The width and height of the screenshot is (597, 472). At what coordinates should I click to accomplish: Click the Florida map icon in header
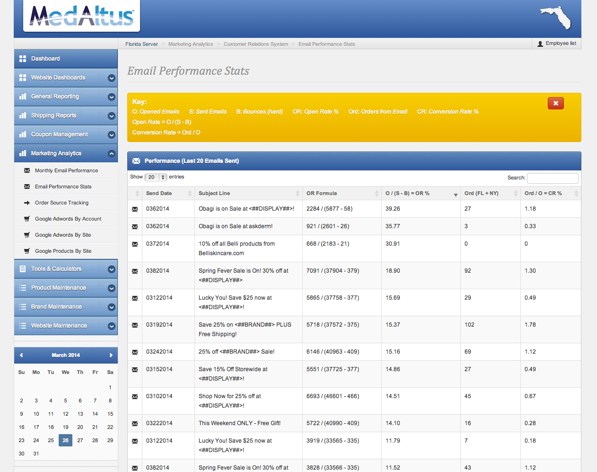(x=556, y=18)
